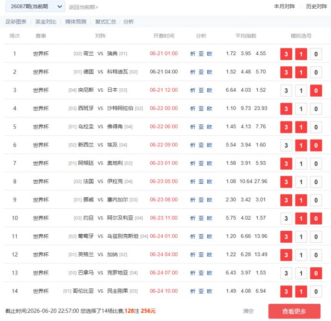Viewport: 331px width, 321px height.
Task: Toggle pick 1 for 挪威 vs 塞内加尔
Action: point(301,200)
